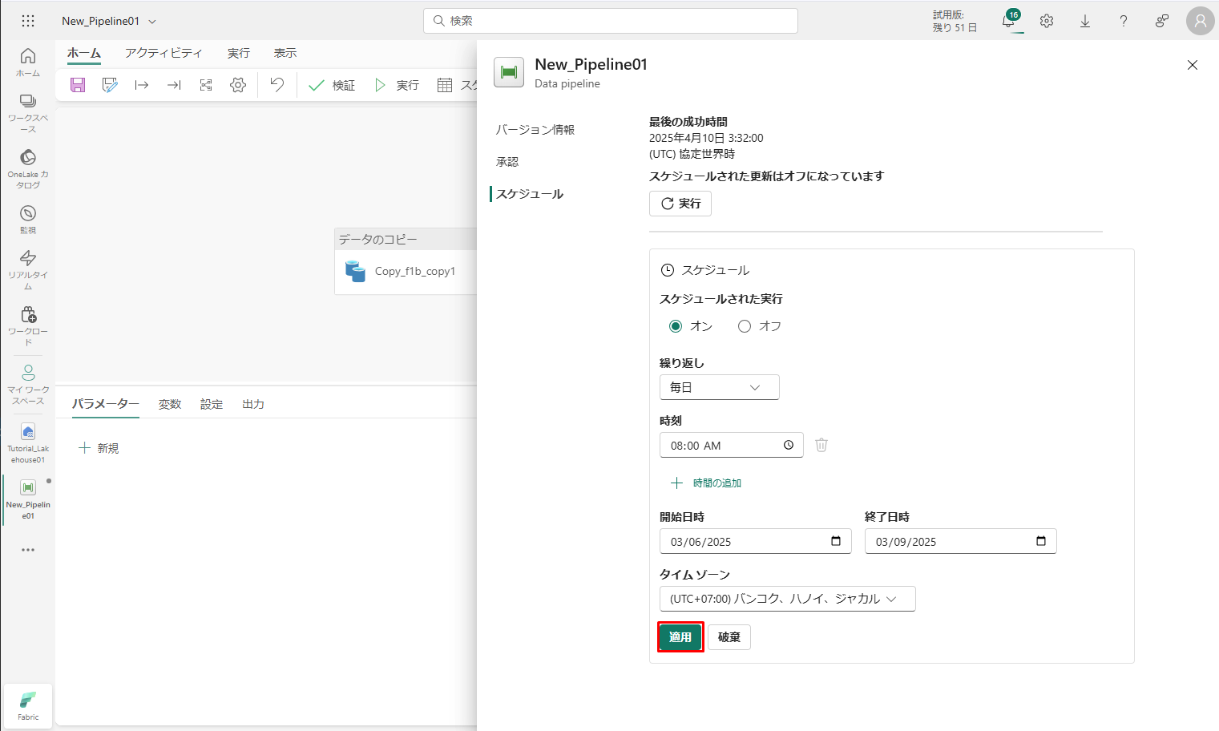1219x731 pixels.
Task: Switch to the アクティビティ ribbon tab
Action: 163,53
